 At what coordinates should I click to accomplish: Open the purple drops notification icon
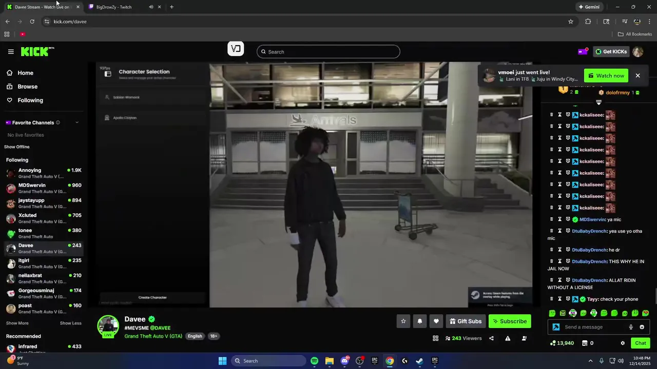(x=583, y=51)
